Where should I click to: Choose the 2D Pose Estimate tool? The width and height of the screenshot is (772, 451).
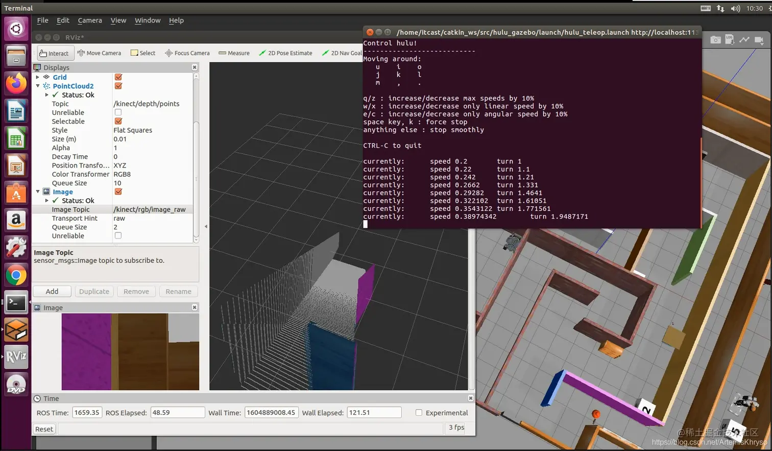[x=285, y=53]
